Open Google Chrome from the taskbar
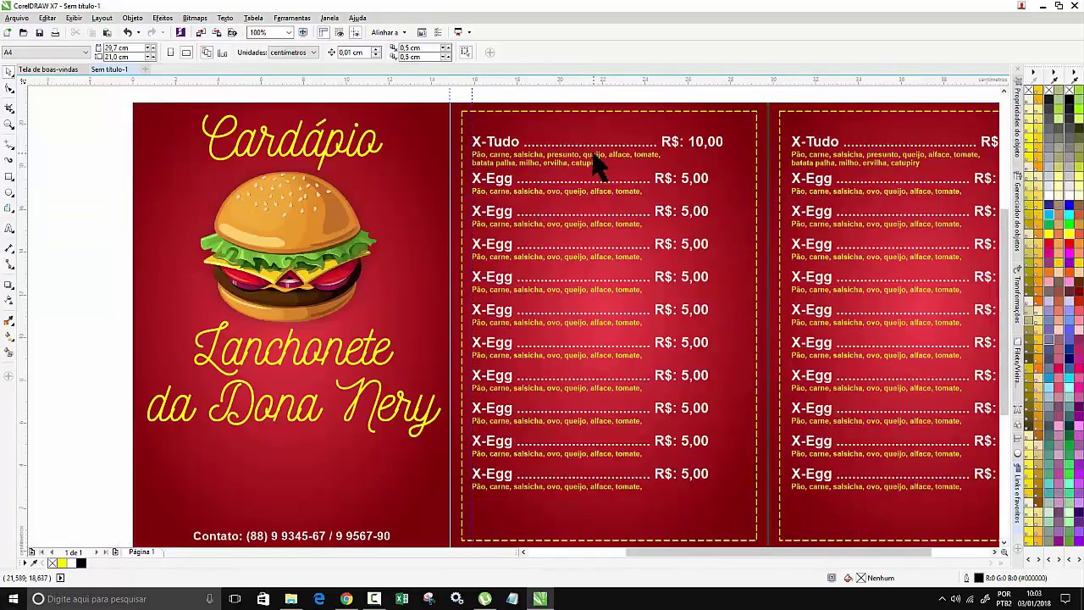This screenshot has width=1084, height=610. tap(346, 599)
